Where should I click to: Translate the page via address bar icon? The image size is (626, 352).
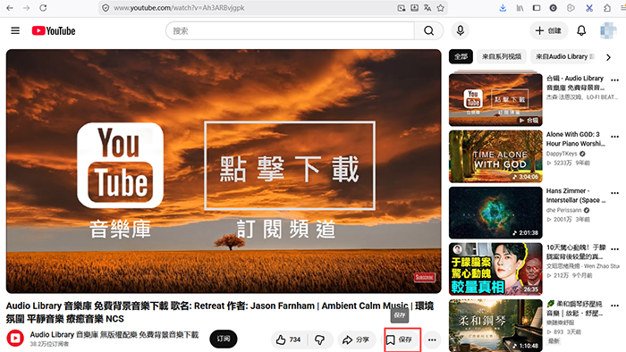point(427,8)
